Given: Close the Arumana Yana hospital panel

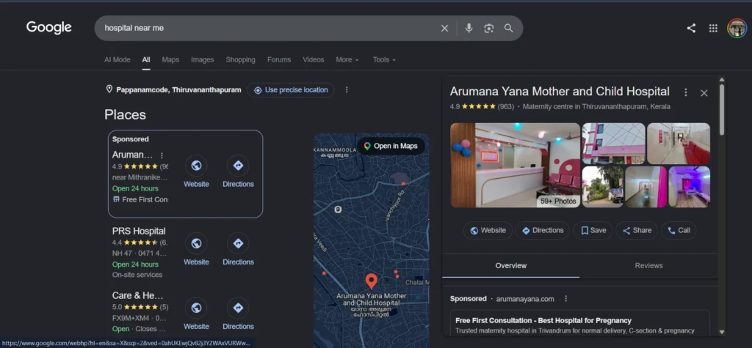Looking at the screenshot, I should [x=704, y=93].
